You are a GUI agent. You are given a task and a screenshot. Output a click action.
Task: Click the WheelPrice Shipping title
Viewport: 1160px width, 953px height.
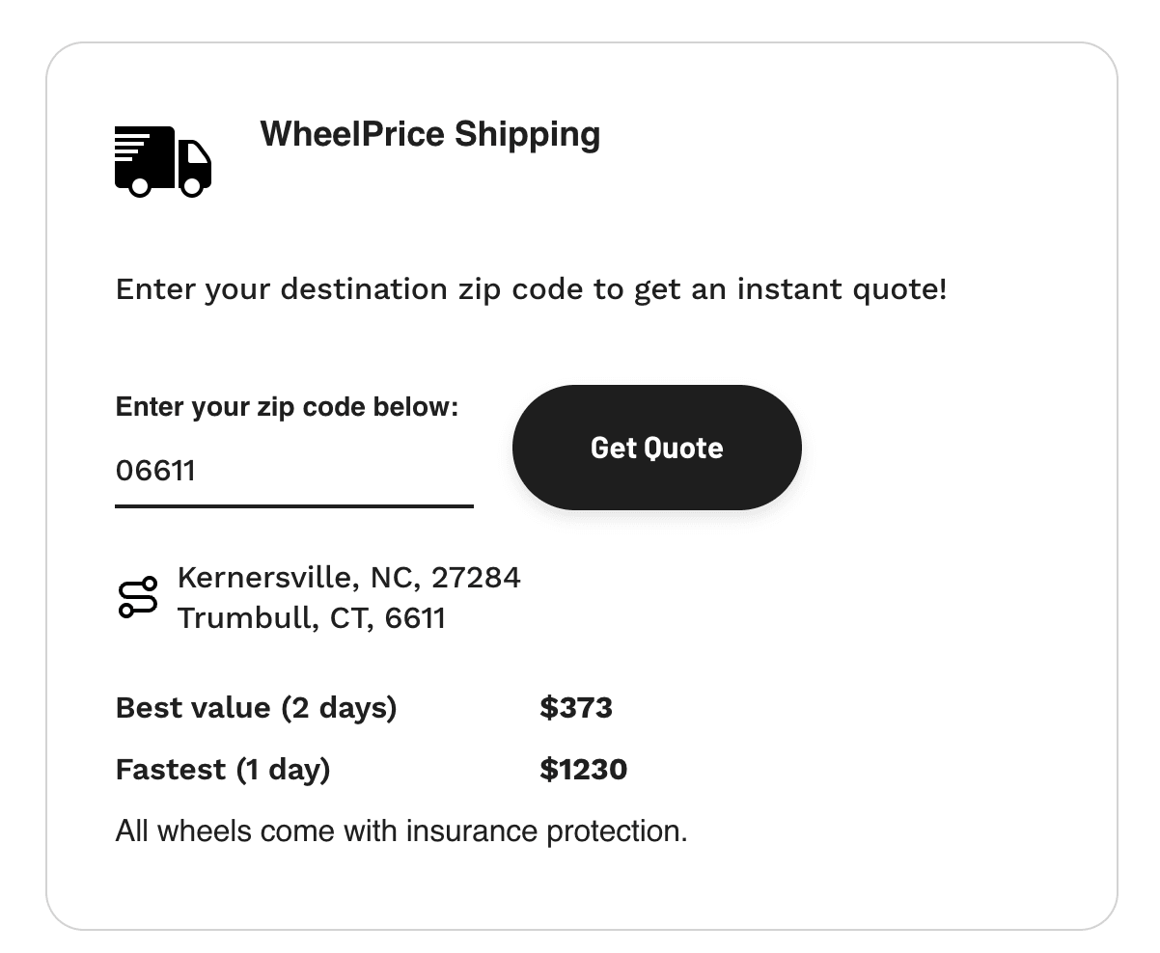tap(429, 134)
